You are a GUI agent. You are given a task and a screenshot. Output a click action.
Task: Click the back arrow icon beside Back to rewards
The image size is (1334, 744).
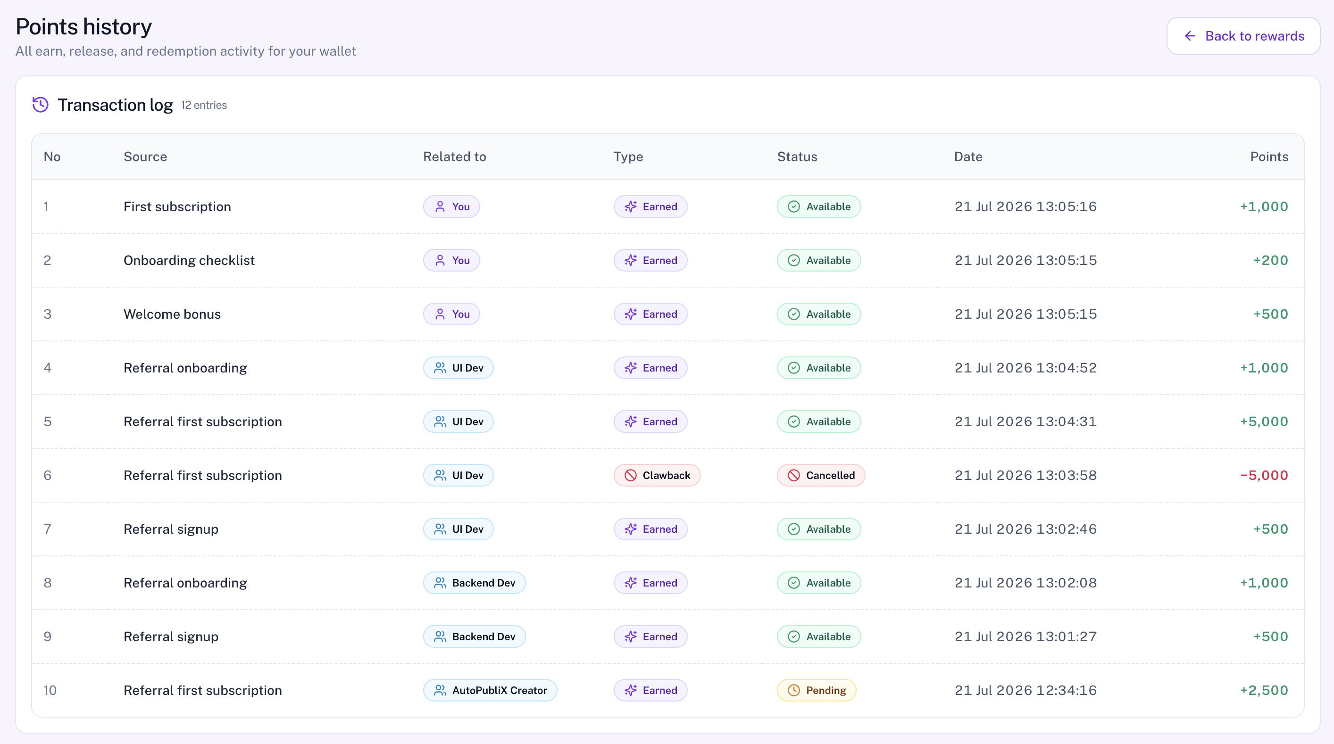click(1190, 36)
